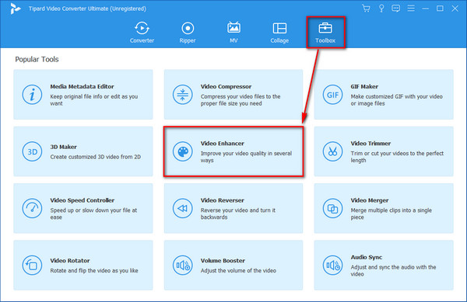Open 3D Maker title

coord(64,147)
